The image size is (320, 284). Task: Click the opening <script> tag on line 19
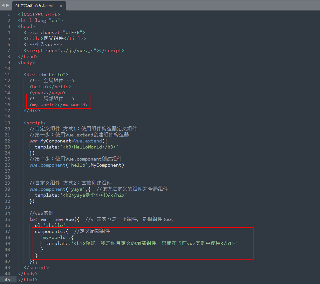[35, 123]
